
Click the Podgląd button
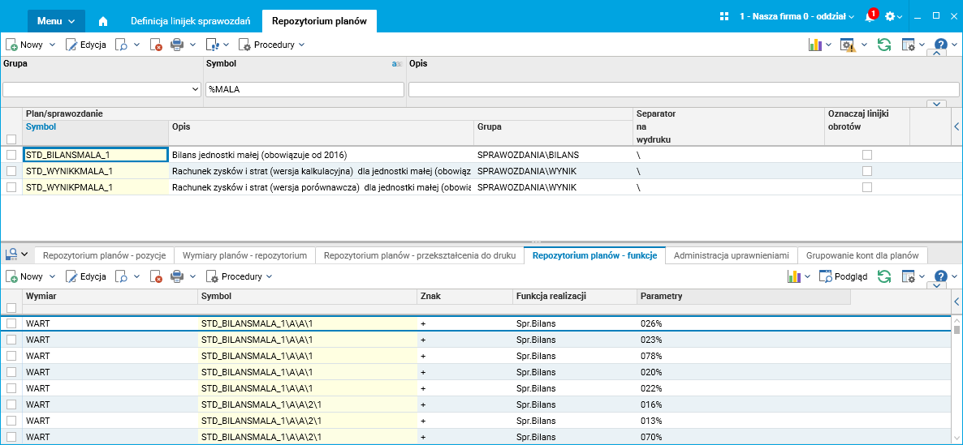[x=844, y=276]
